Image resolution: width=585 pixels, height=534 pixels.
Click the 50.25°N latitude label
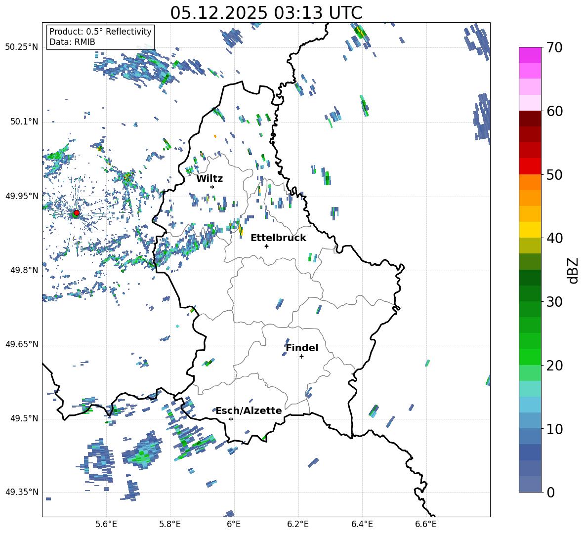[22, 47]
